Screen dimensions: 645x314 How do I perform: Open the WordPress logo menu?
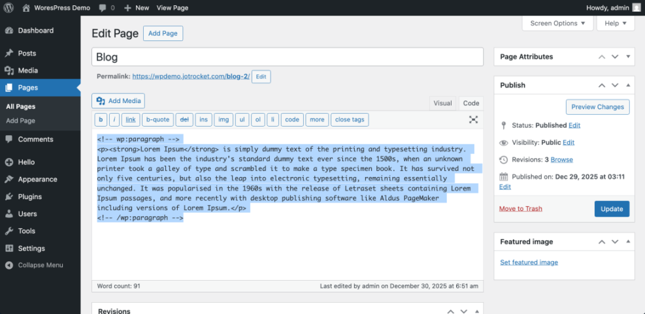pyautogui.click(x=9, y=7)
